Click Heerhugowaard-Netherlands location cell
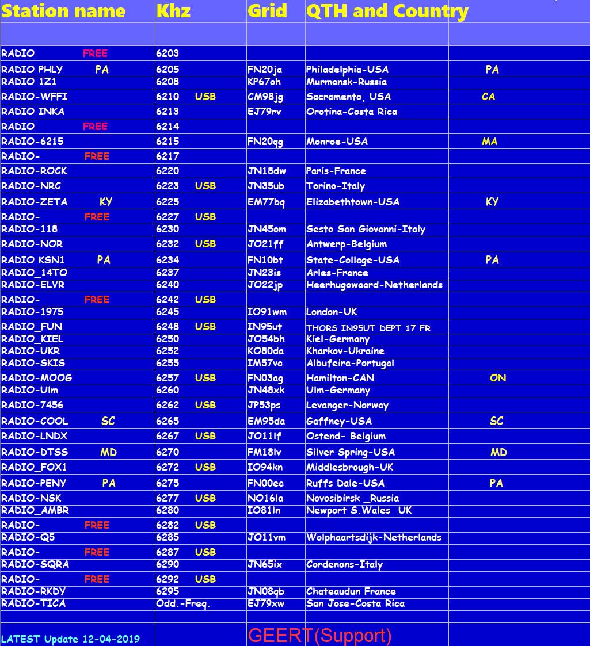Image resolution: width=590 pixels, height=646 pixels. click(374, 285)
